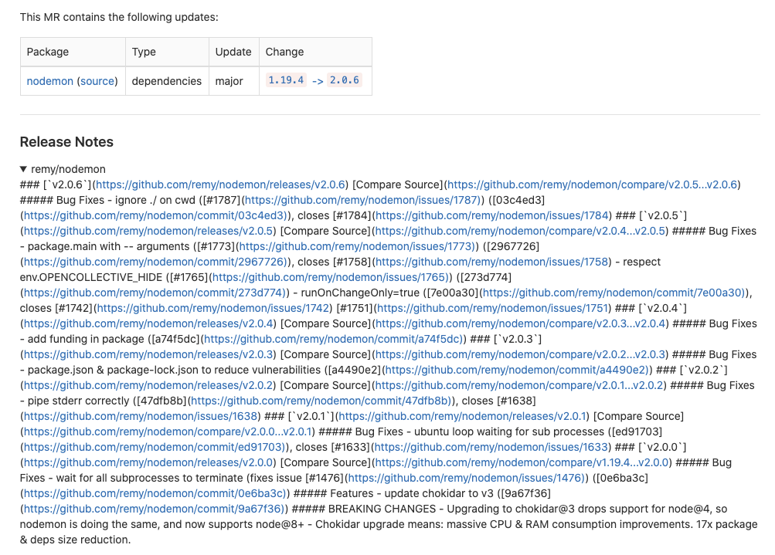Open the commit/9a67f36 link
This screenshot has width=775, height=555.
[154, 509]
